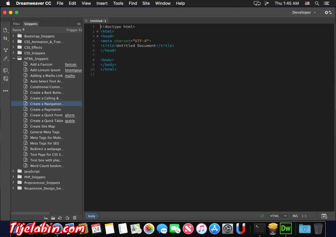Delete snippet with the trash icon

point(74,218)
